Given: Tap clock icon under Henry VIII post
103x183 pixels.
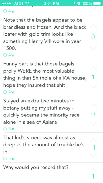Looking at the screenshot, I should (x=5, y=55).
